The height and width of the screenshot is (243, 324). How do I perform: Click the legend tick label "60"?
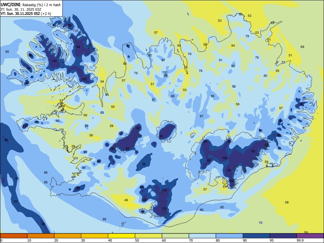tap(164, 240)
